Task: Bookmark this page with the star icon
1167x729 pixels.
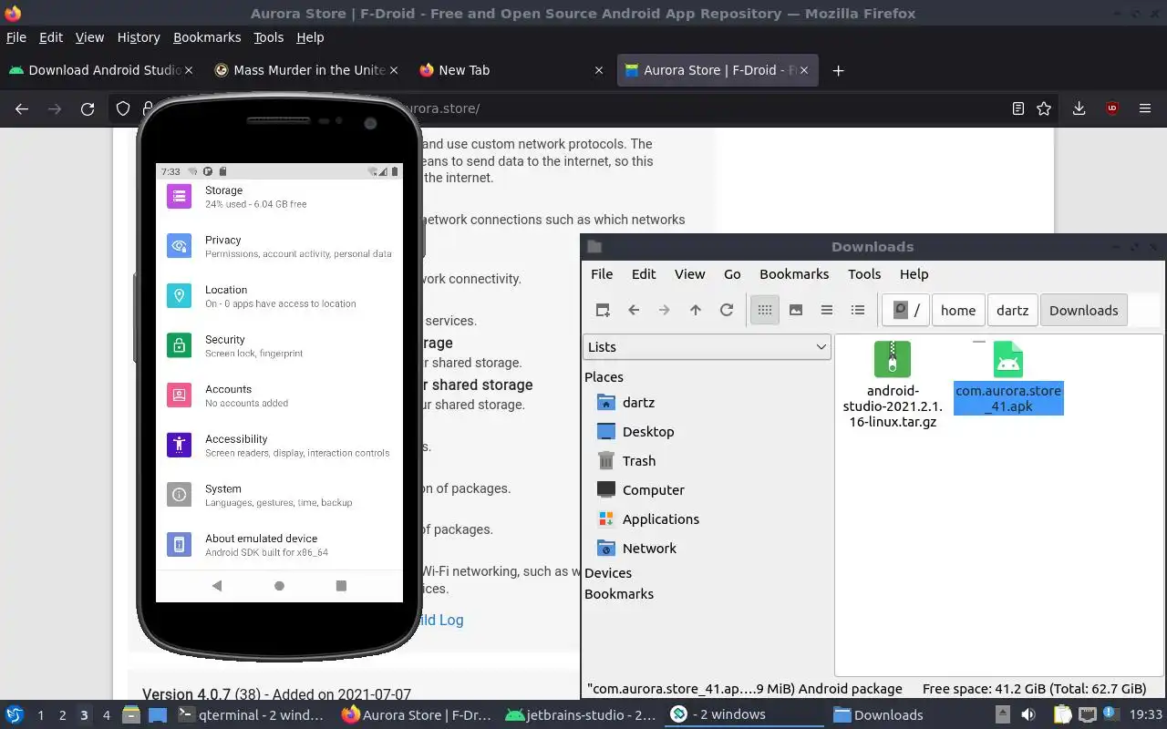Action: click(1044, 108)
